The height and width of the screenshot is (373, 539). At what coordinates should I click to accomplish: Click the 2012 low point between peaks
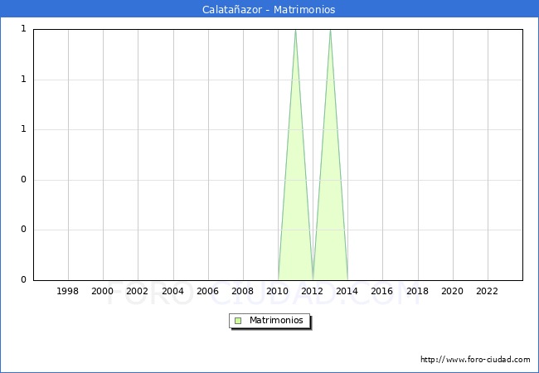[x=313, y=279]
